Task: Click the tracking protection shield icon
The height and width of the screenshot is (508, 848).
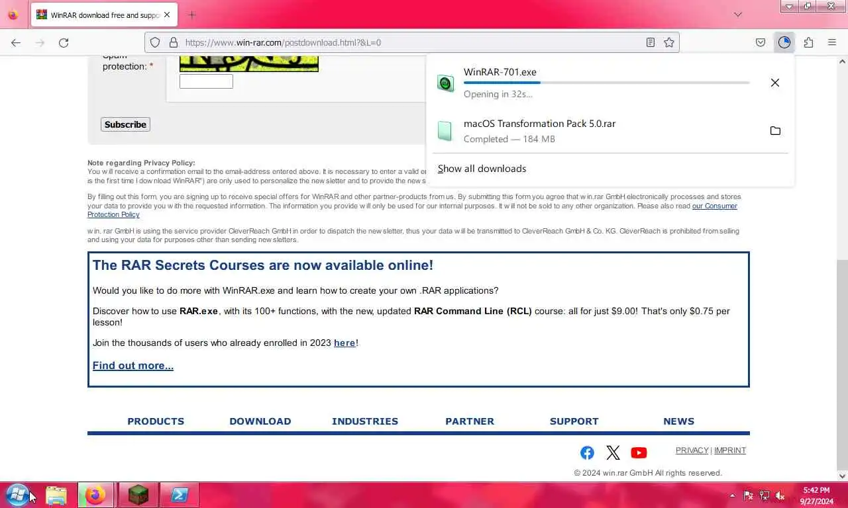Action: pos(155,42)
